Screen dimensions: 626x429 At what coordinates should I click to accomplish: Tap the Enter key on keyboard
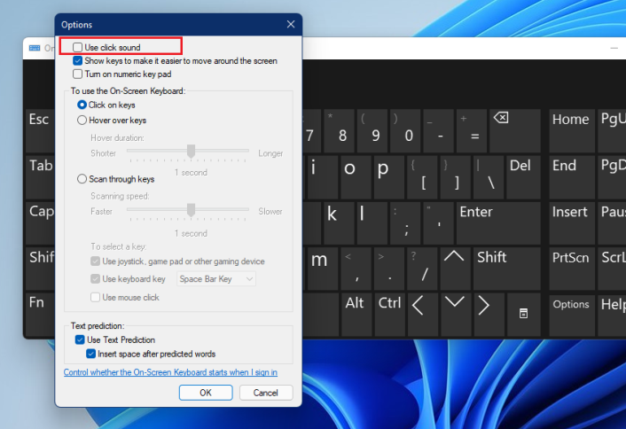coord(498,223)
